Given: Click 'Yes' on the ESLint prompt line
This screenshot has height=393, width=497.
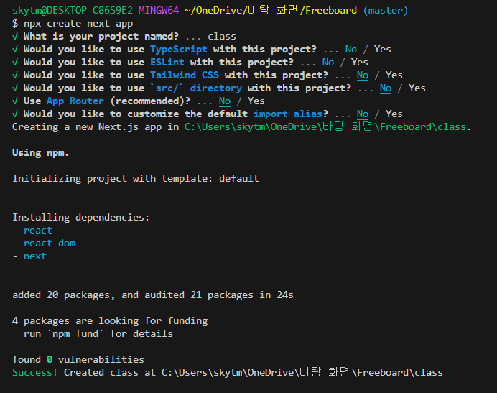Looking at the screenshot, I should pos(360,63).
